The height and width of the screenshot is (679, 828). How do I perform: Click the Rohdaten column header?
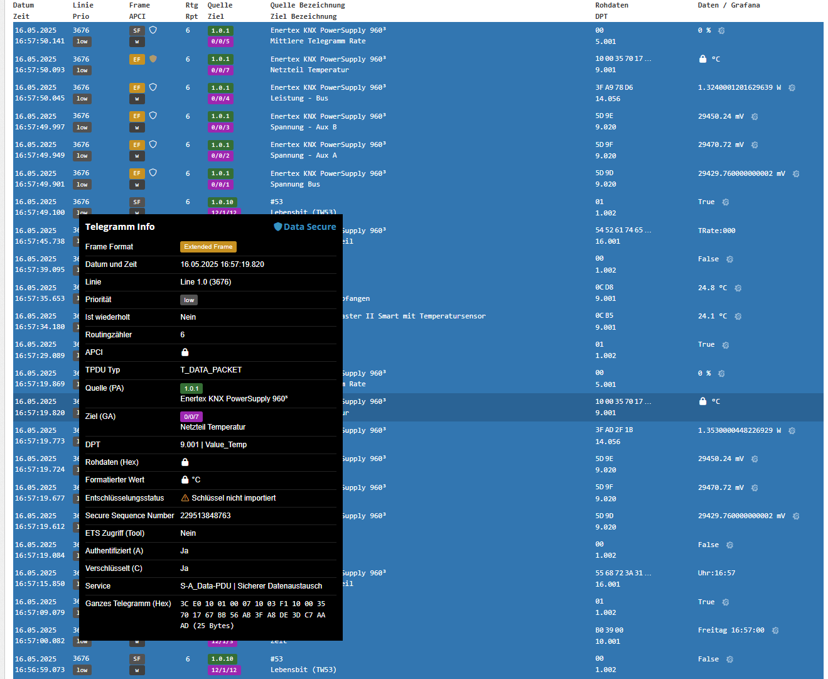(x=611, y=5)
